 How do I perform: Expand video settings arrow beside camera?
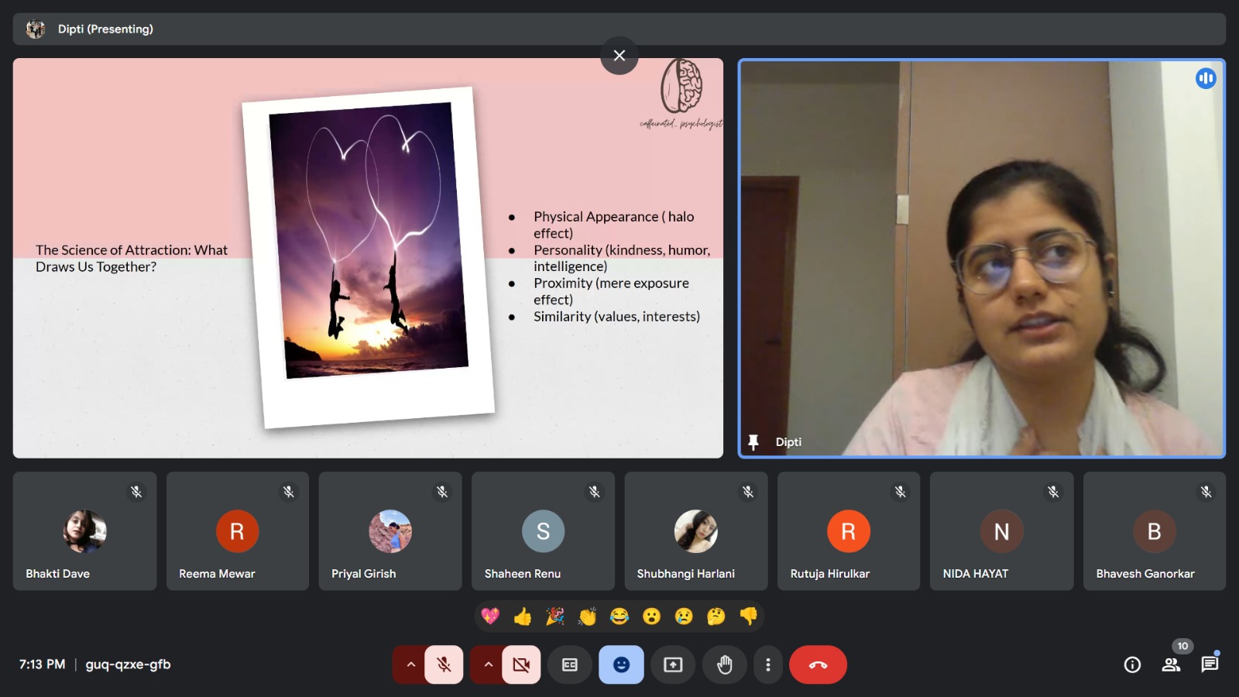pyautogui.click(x=488, y=664)
